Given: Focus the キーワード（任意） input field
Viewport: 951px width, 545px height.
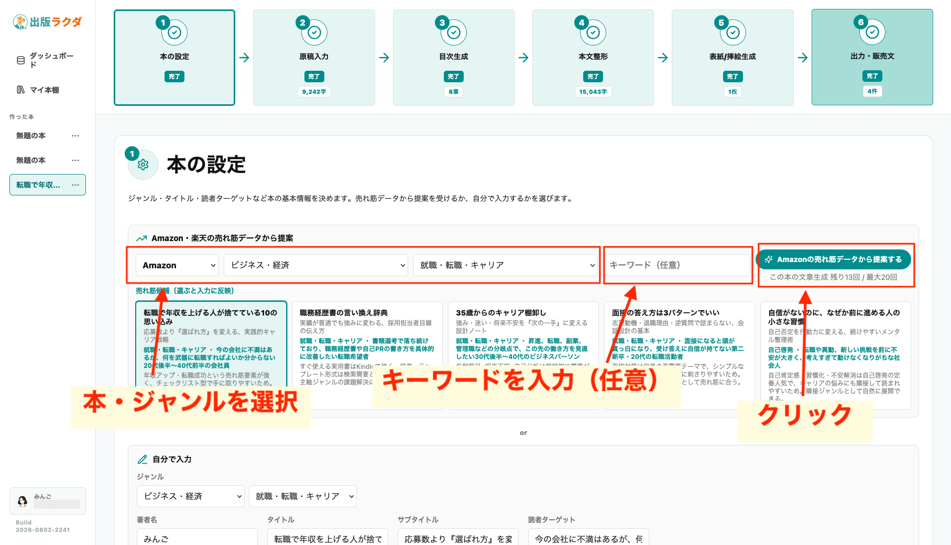Looking at the screenshot, I should [x=677, y=265].
